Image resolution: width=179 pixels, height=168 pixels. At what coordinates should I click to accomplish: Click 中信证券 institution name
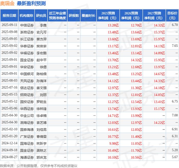(x=27, y=25)
